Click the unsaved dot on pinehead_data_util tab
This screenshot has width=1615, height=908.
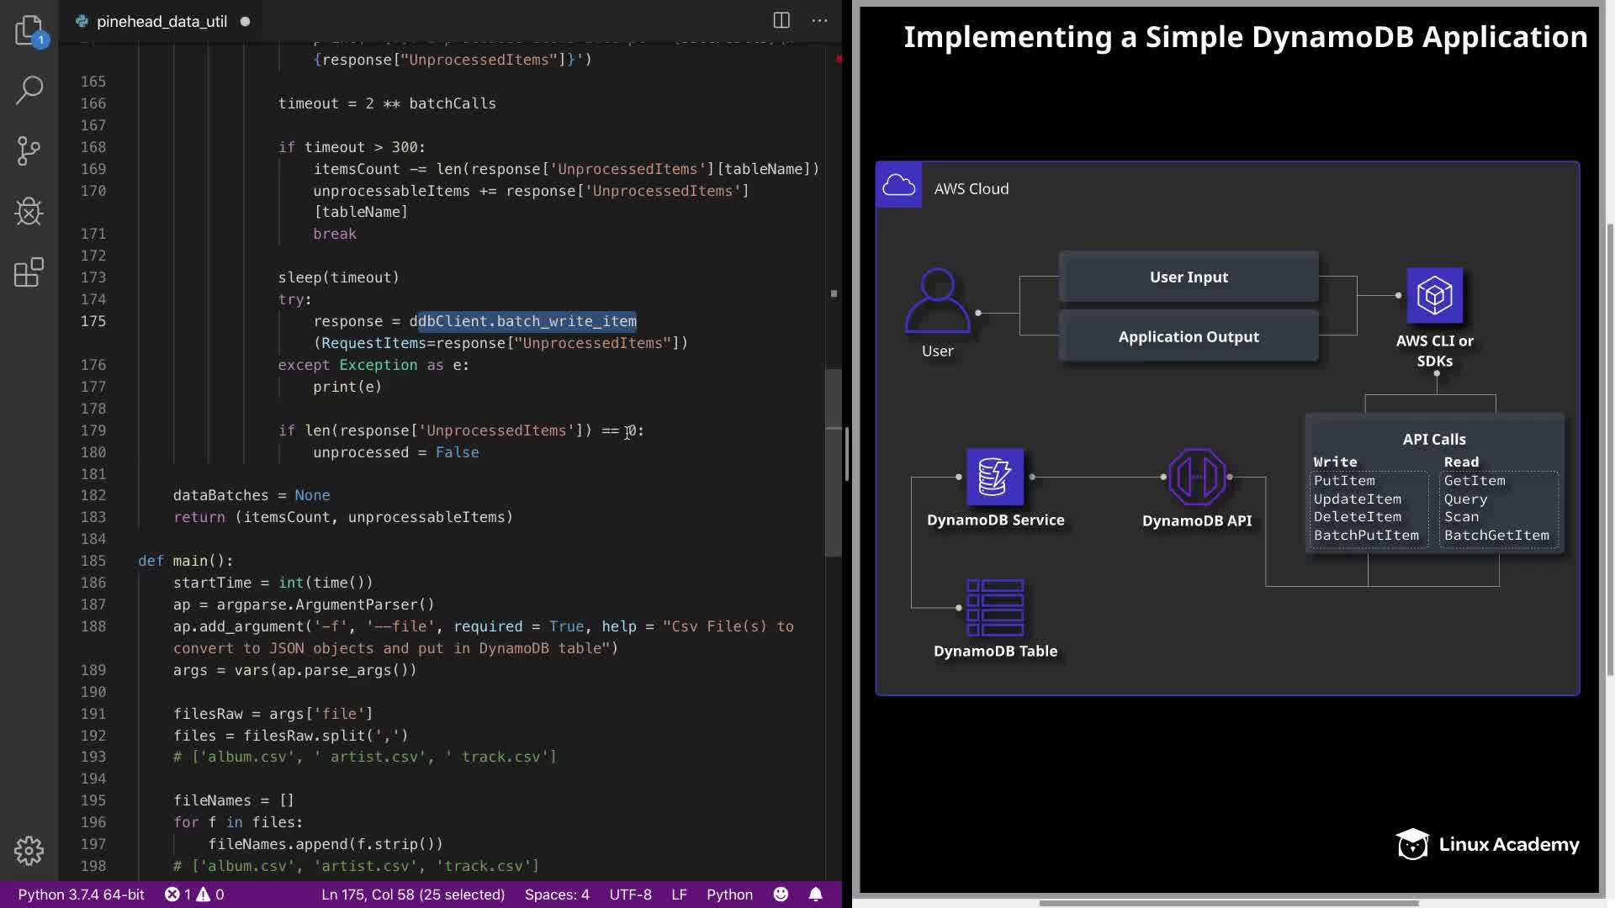245,21
